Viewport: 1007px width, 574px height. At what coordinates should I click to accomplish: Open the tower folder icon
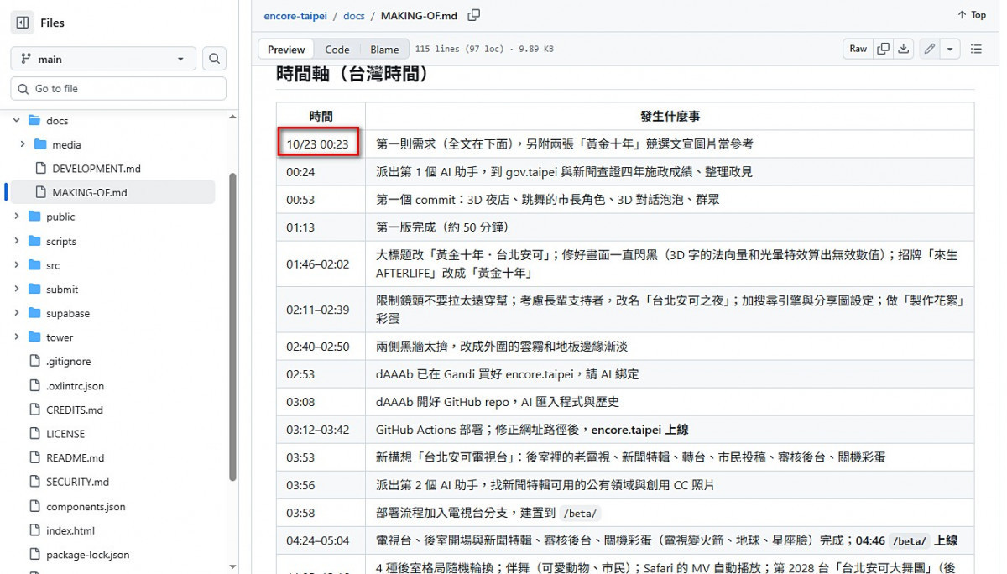click(34, 337)
